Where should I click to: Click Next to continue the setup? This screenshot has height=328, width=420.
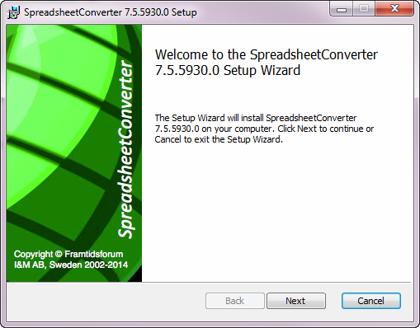pos(296,301)
